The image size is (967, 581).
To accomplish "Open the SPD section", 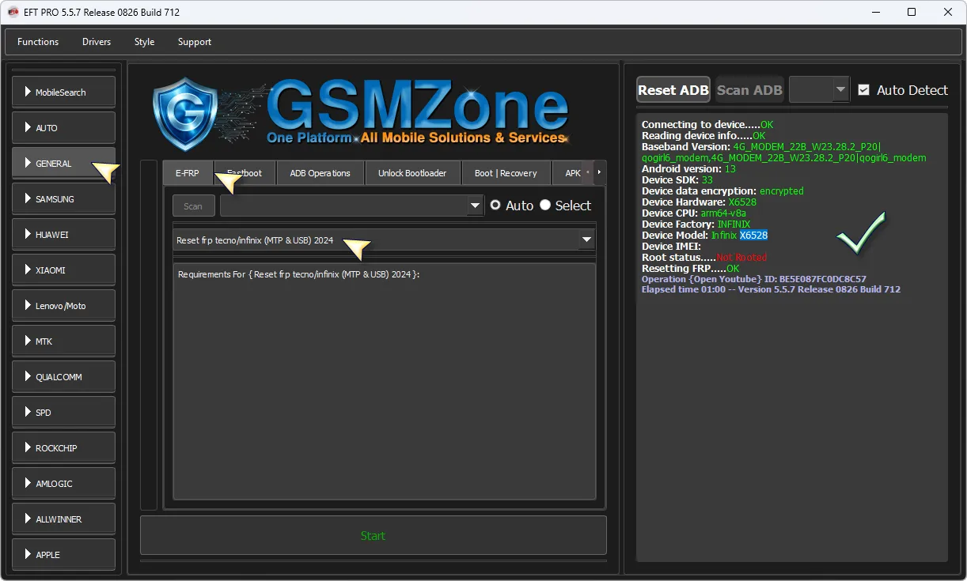I will pyautogui.click(x=63, y=412).
